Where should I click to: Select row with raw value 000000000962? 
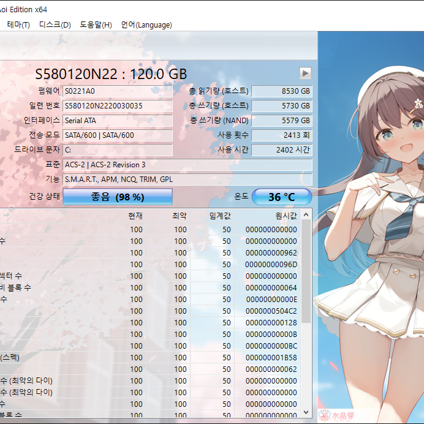click(x=150, y=253)
